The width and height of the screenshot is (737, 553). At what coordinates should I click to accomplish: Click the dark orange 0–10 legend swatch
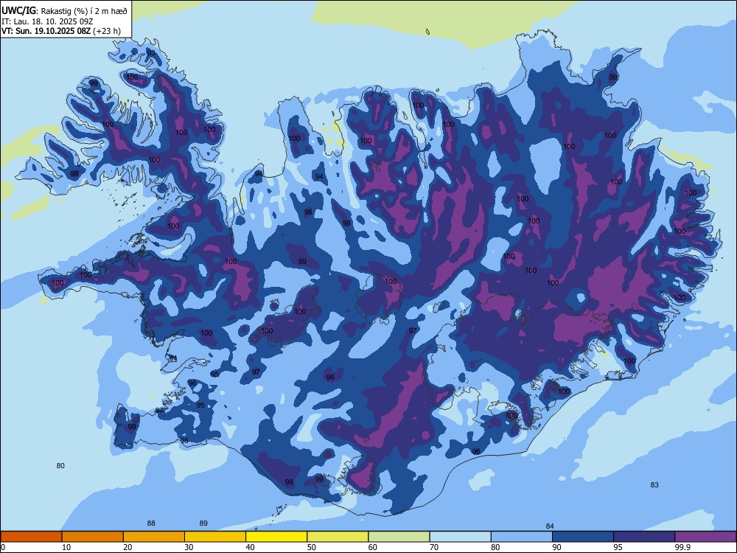click(31, 537)
